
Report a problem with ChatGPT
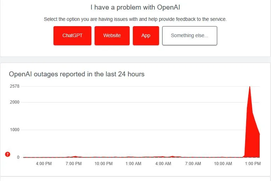(72, 36)
